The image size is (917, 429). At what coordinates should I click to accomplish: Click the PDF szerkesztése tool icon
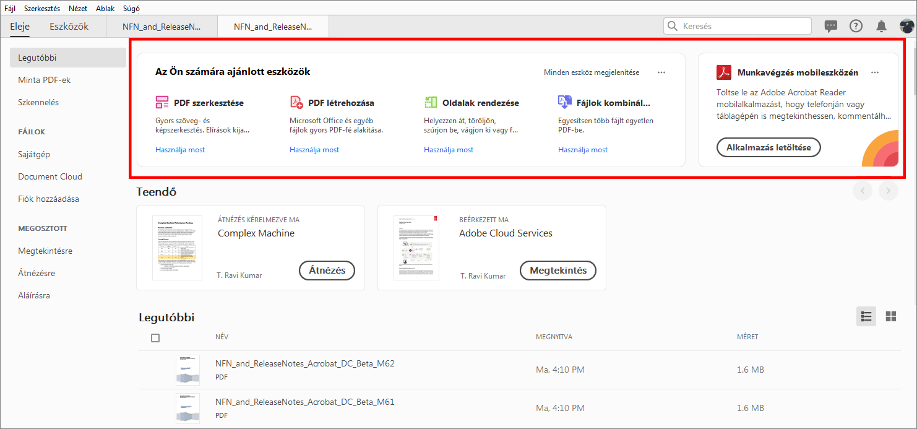[162, 102]
